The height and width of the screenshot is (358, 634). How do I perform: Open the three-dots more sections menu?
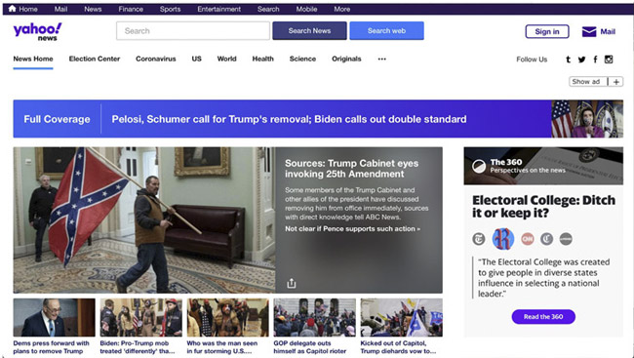click(381, 60)
